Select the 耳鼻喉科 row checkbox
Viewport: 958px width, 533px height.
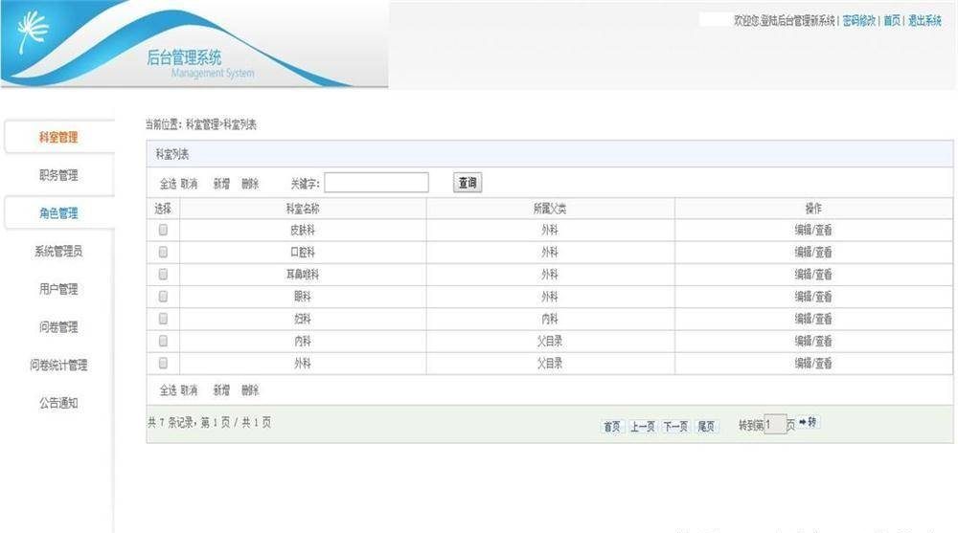click(163, 274)
